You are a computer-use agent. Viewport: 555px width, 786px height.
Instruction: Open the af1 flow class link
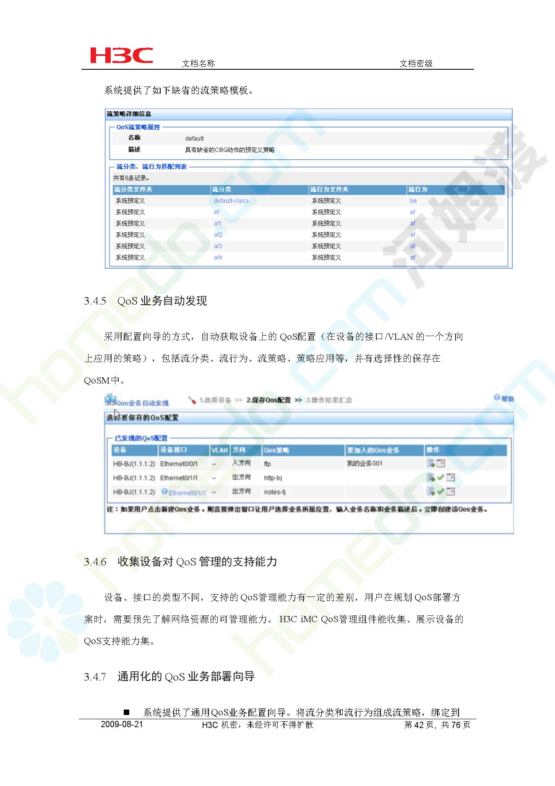218,223
